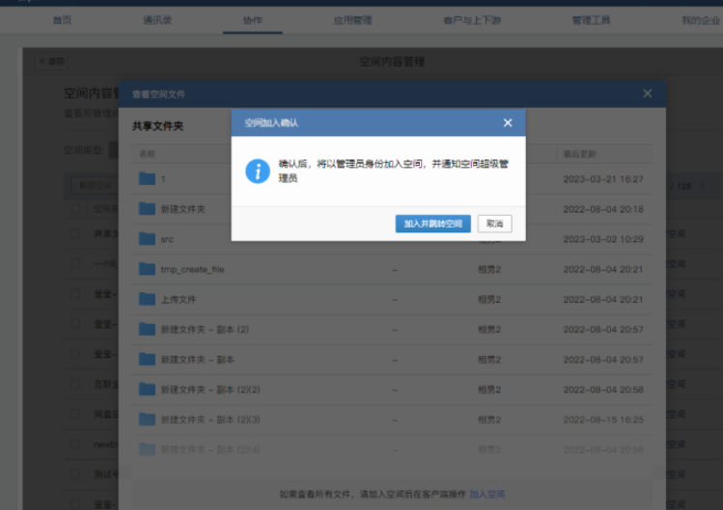723x510 pixels.
Task: Click the 新建文件夹 - 副本 (2)(3) folder icon
Action: point(147,419)
